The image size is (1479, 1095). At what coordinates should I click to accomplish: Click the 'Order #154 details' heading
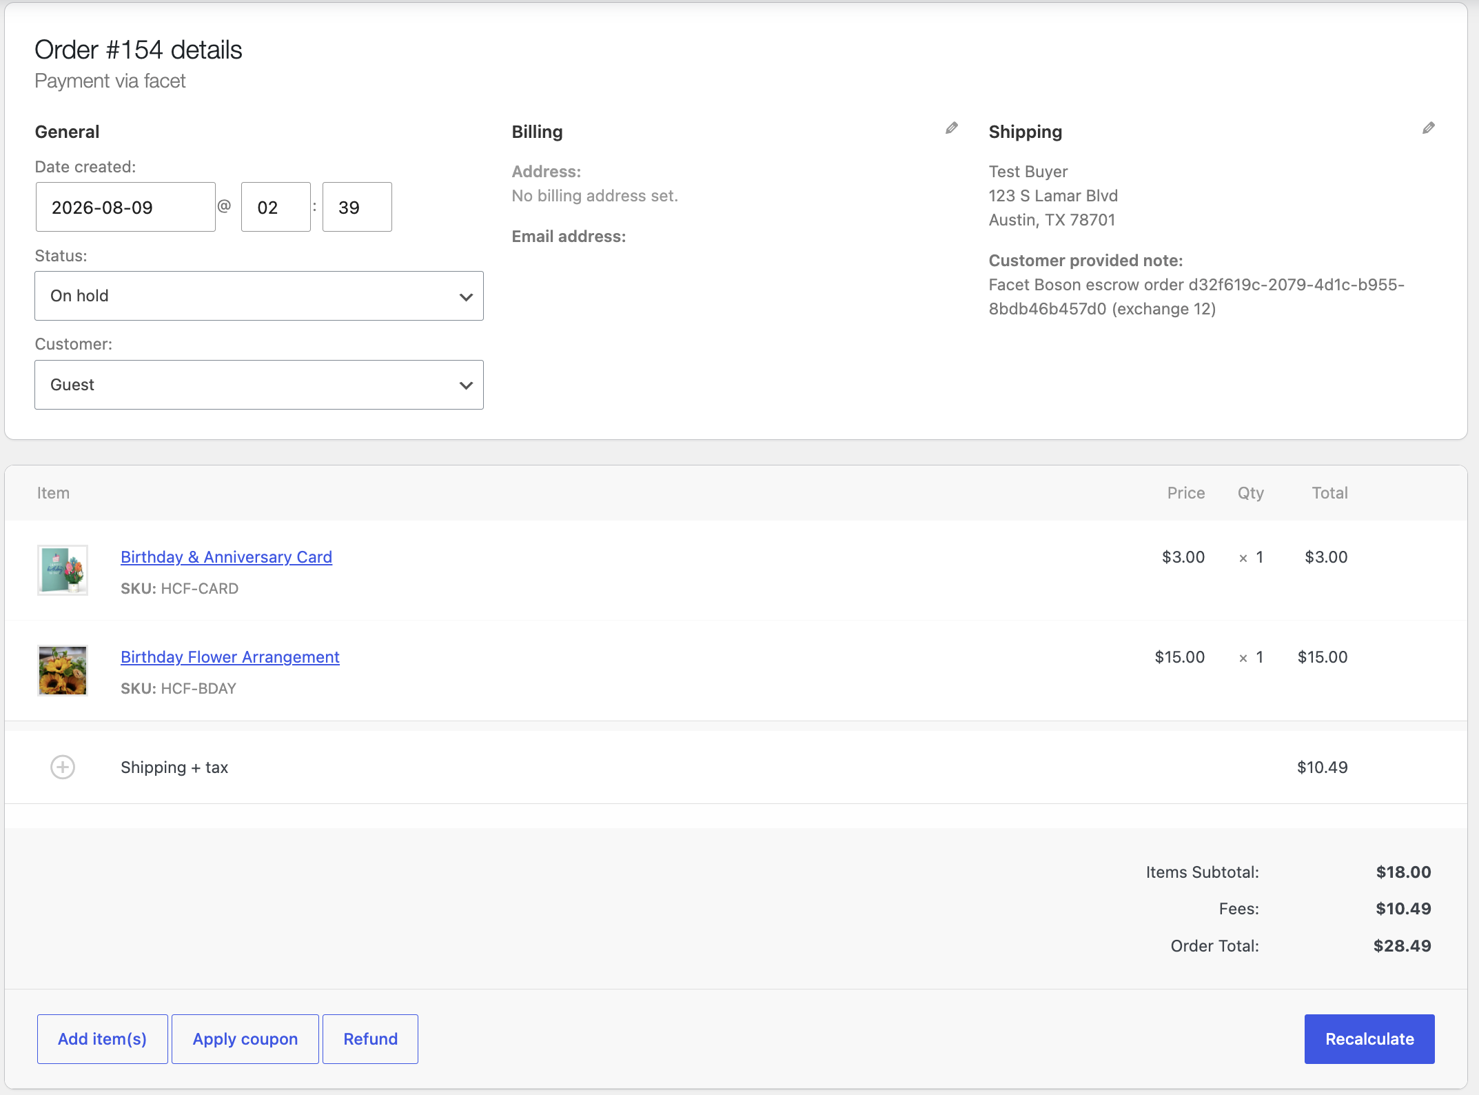(x=139, y=50)
